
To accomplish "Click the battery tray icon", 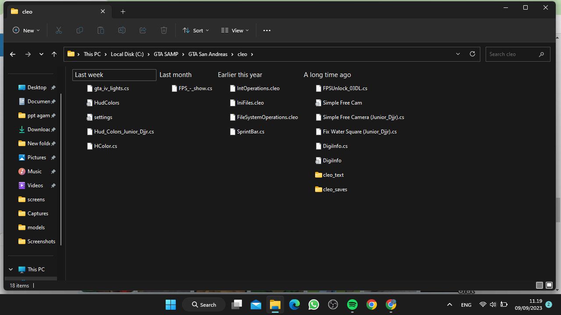I will tap(504, 304).
